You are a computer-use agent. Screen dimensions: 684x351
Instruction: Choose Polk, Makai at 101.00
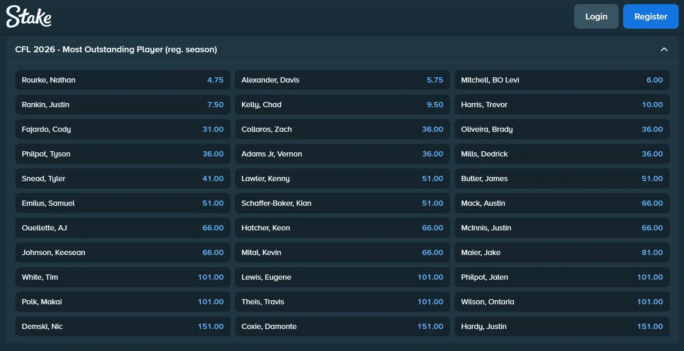coord(123,302)
